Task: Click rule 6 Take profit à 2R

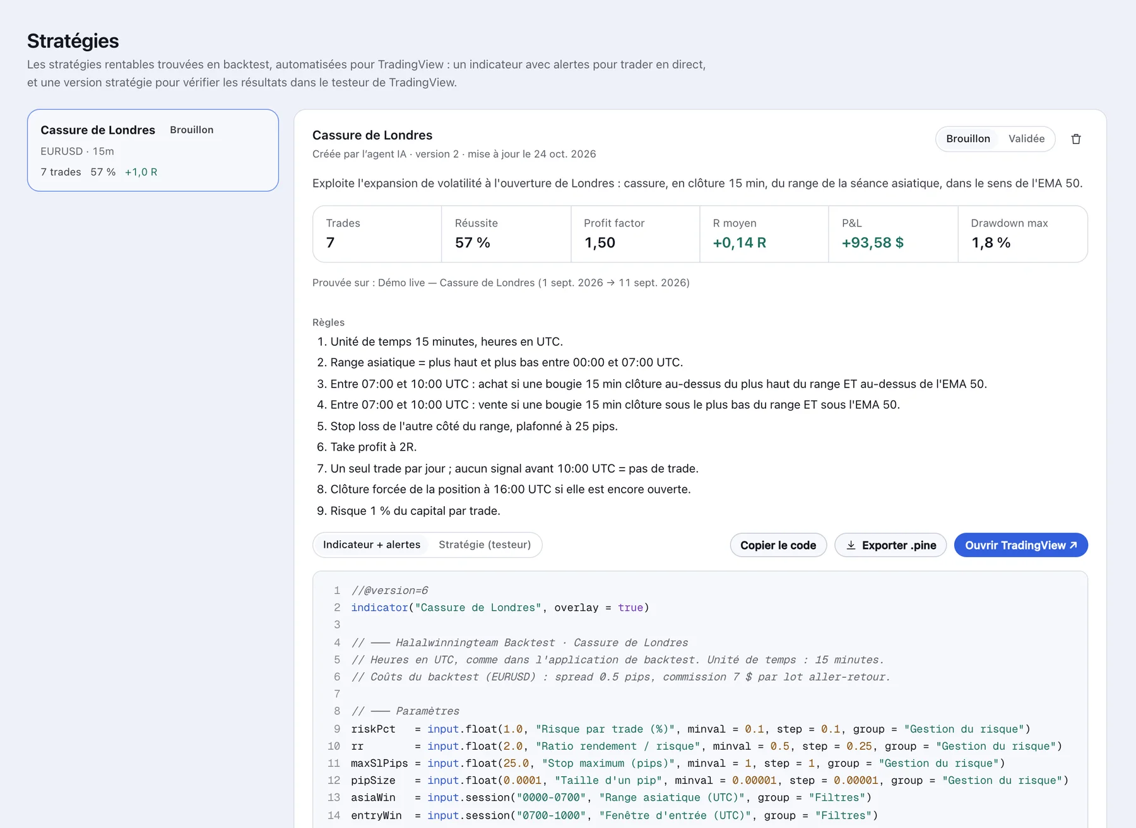Action: tap(367, 447)
